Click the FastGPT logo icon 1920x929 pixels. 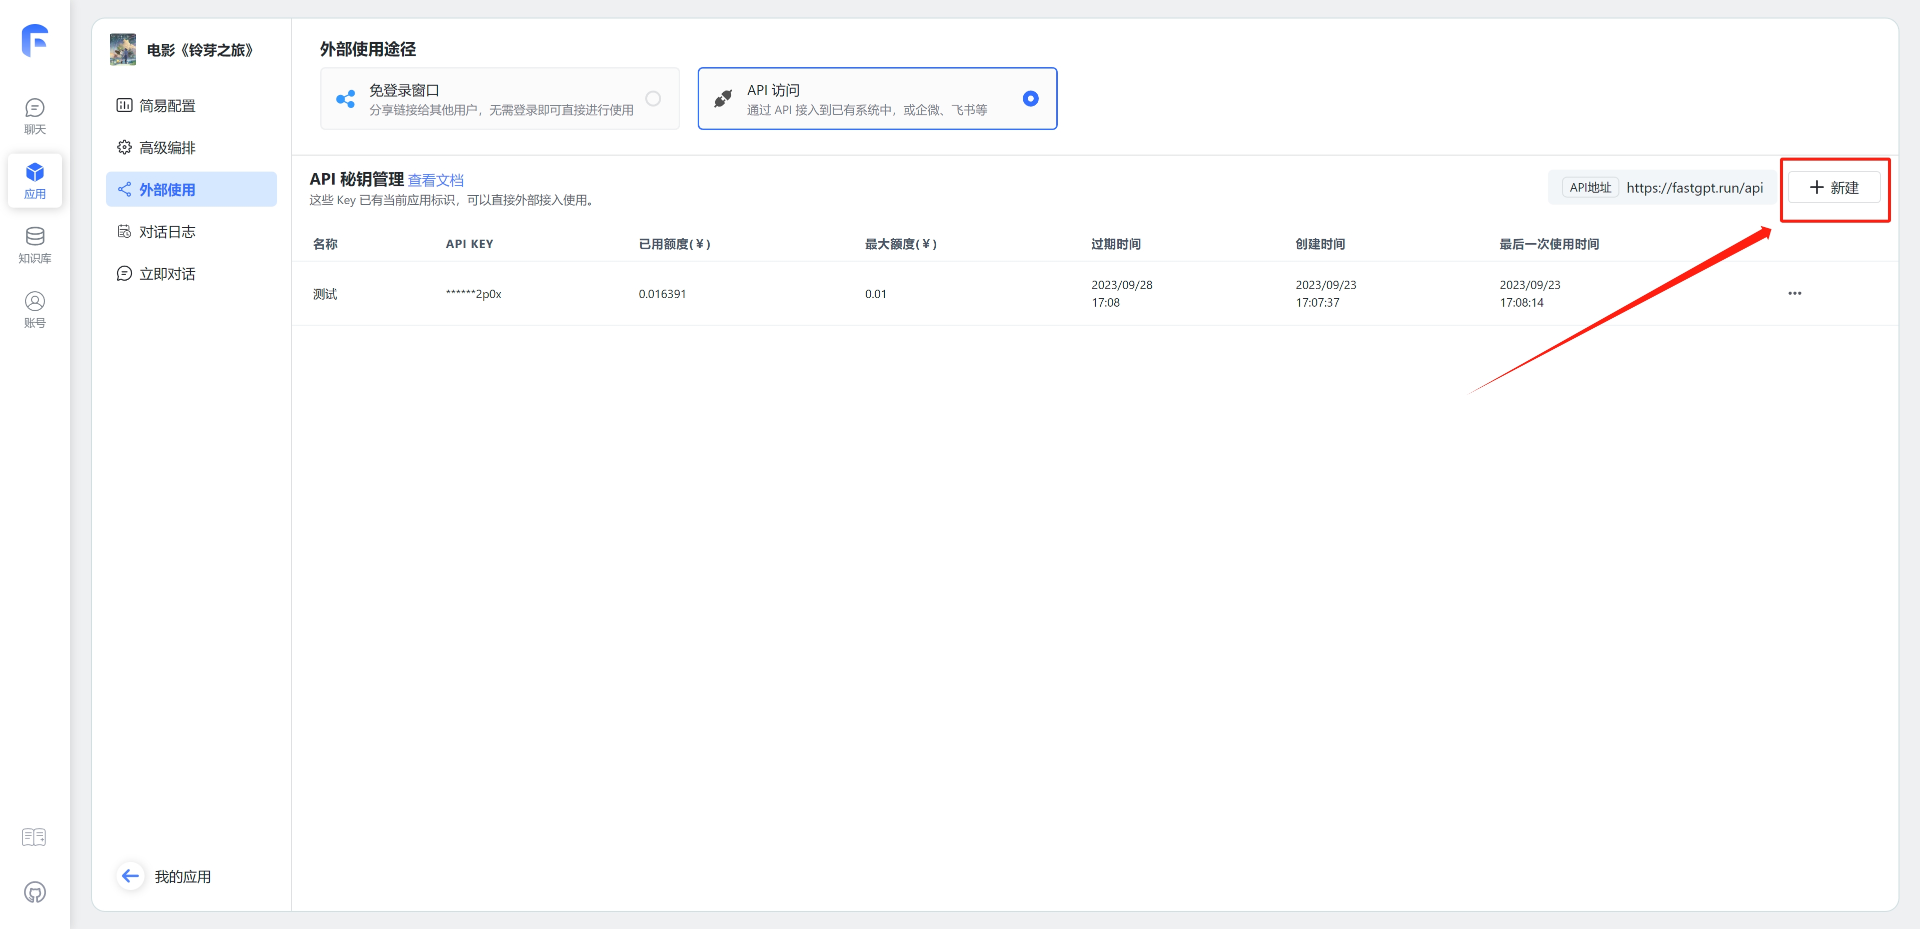point(35,40)
